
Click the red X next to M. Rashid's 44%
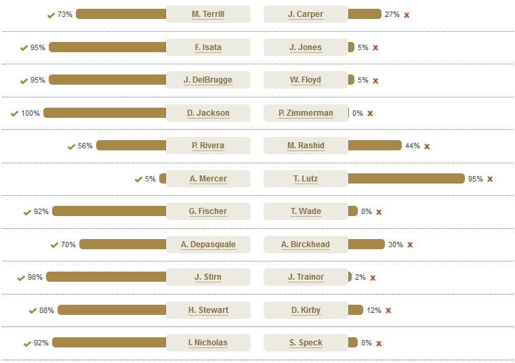click(x=427, y=146)
